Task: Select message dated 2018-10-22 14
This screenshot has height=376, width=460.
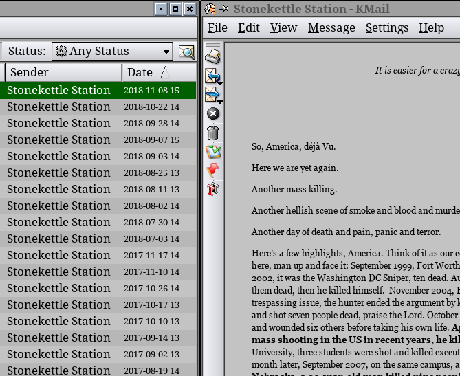Action: pyautogui.click(x=98, y=107)
